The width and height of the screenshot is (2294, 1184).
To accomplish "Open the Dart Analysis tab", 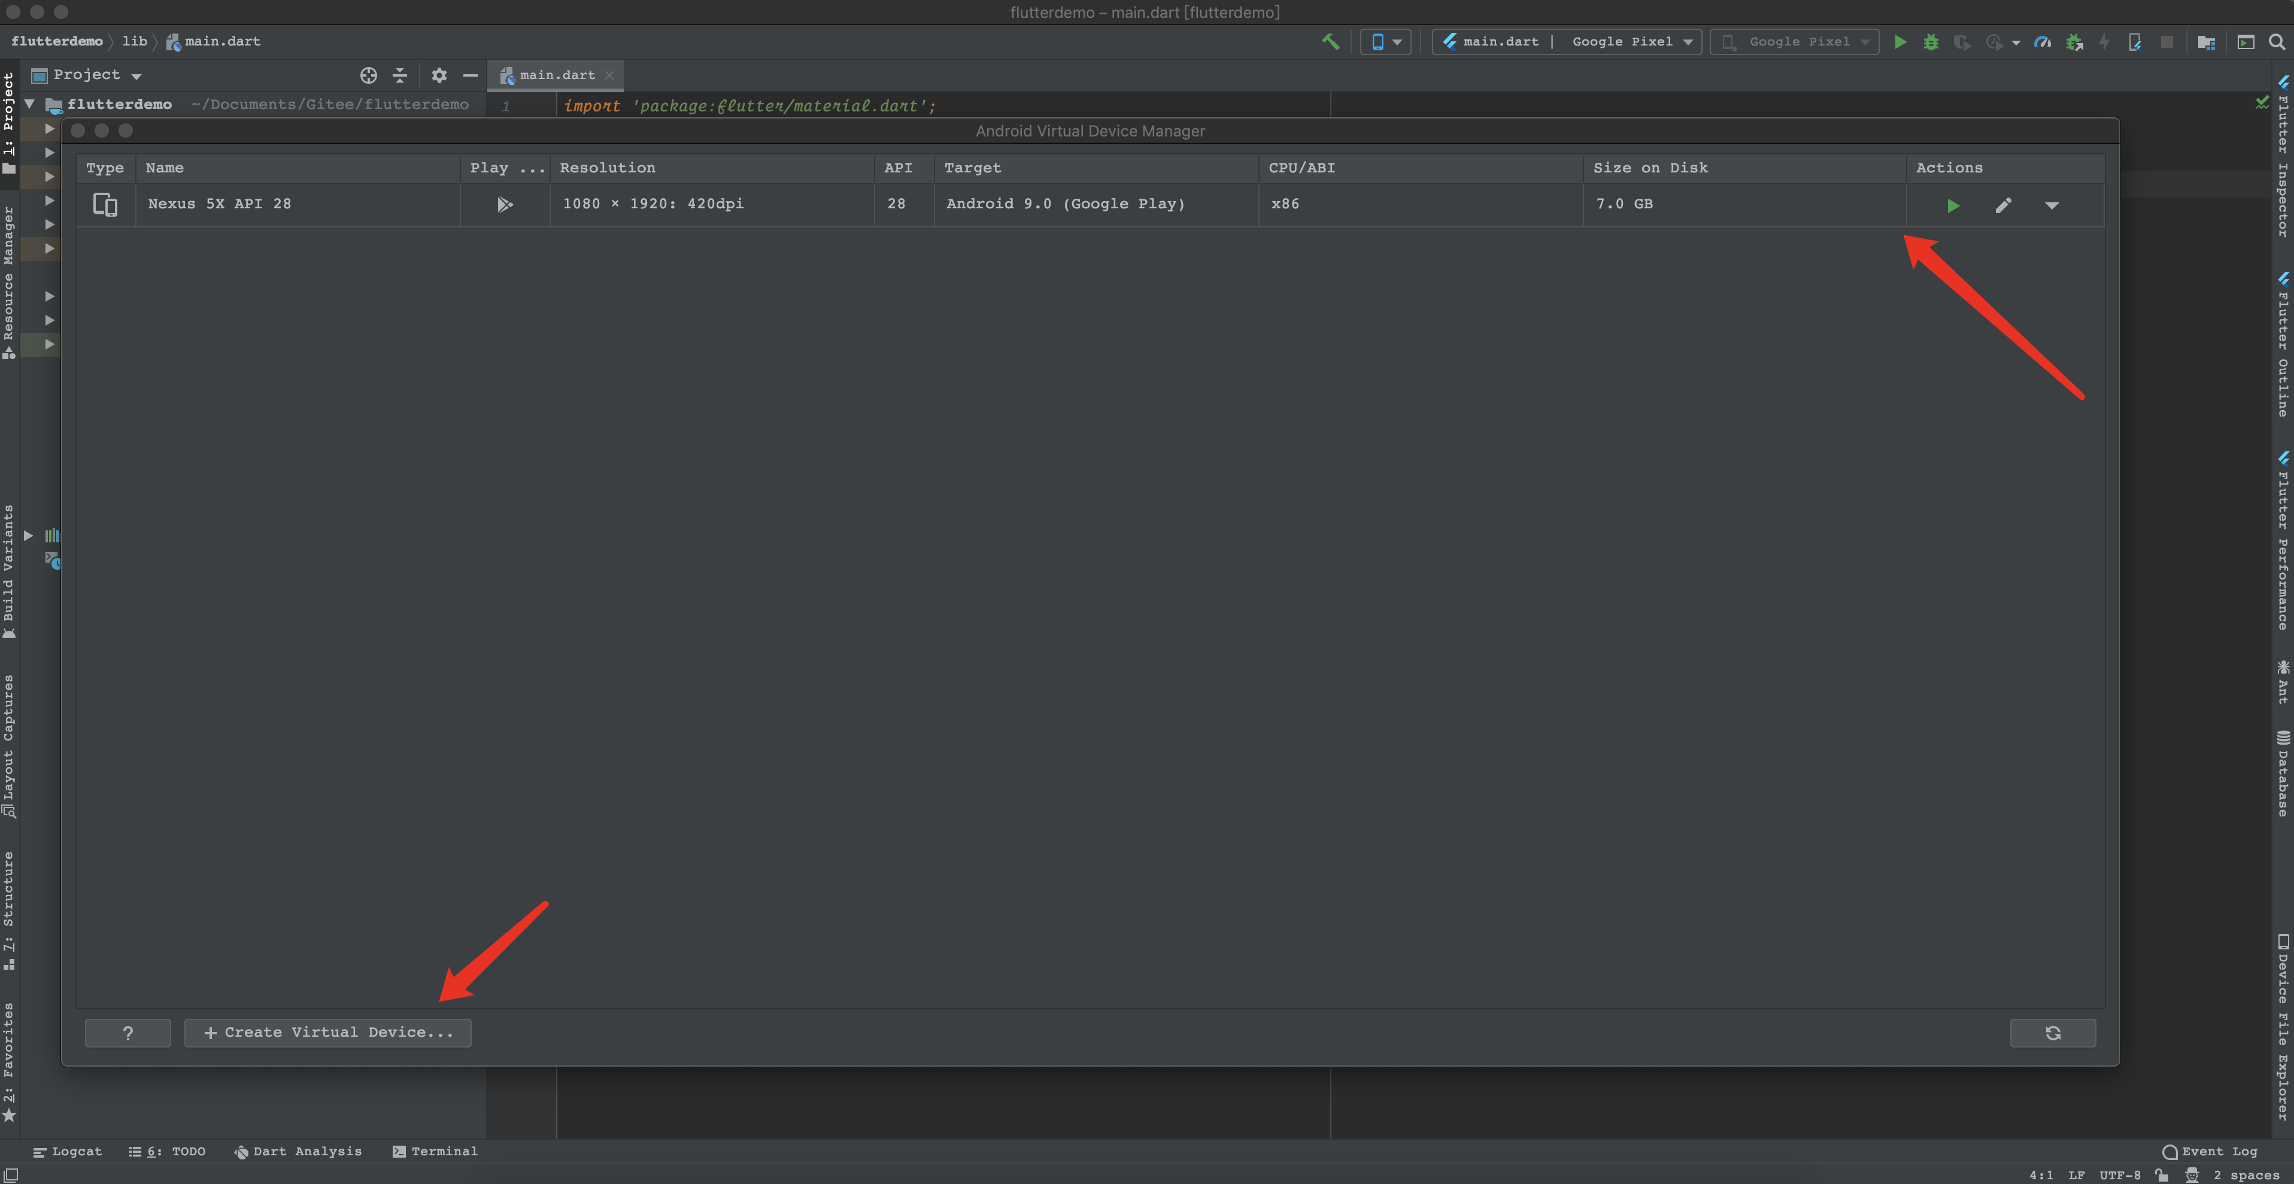I will (x=298, y=1151).
